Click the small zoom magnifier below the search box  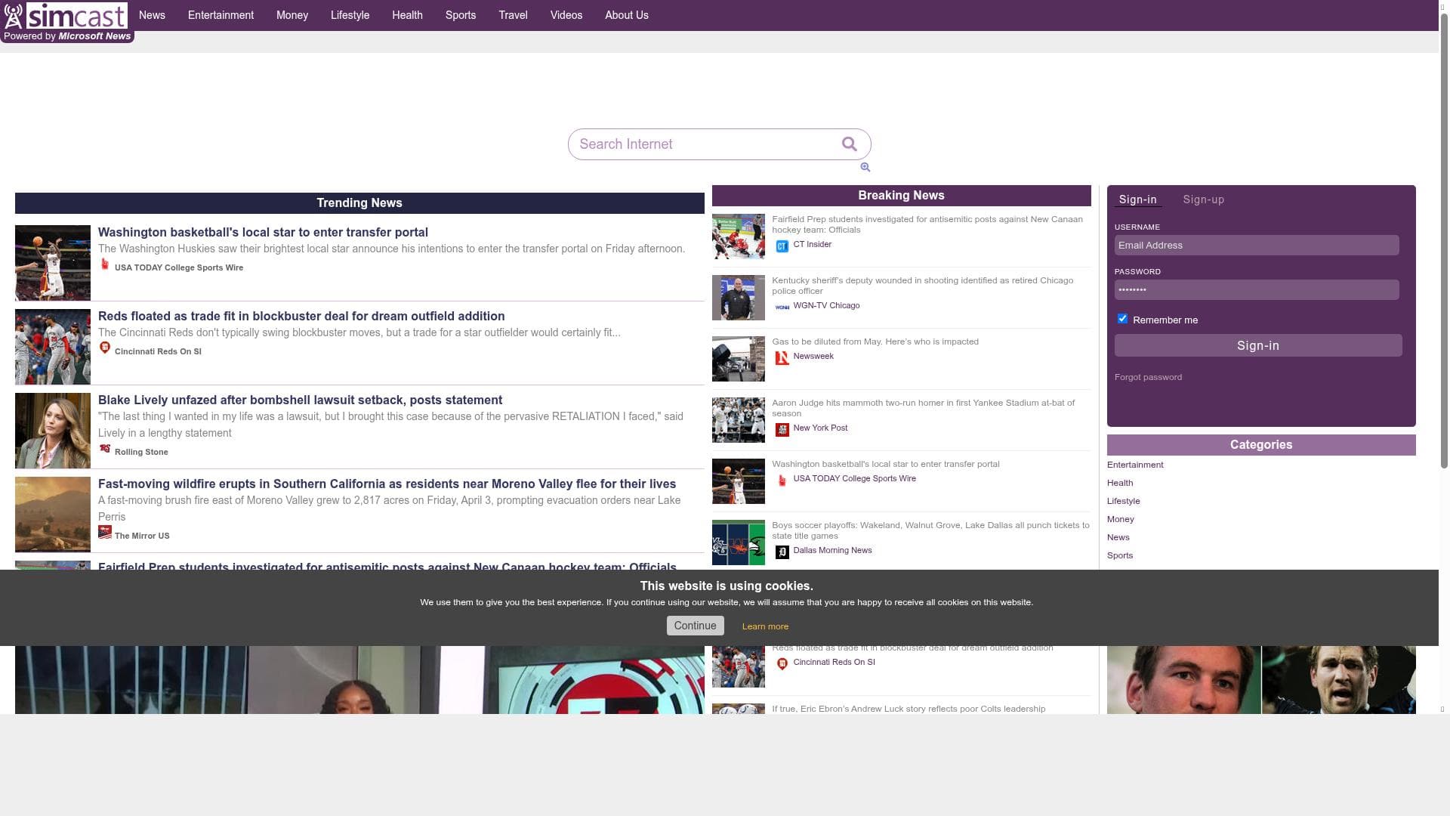point(865,167)
